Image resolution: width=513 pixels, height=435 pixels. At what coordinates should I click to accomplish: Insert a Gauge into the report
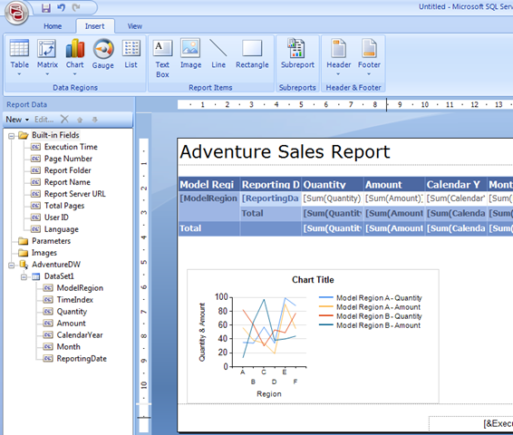point(103,54)
